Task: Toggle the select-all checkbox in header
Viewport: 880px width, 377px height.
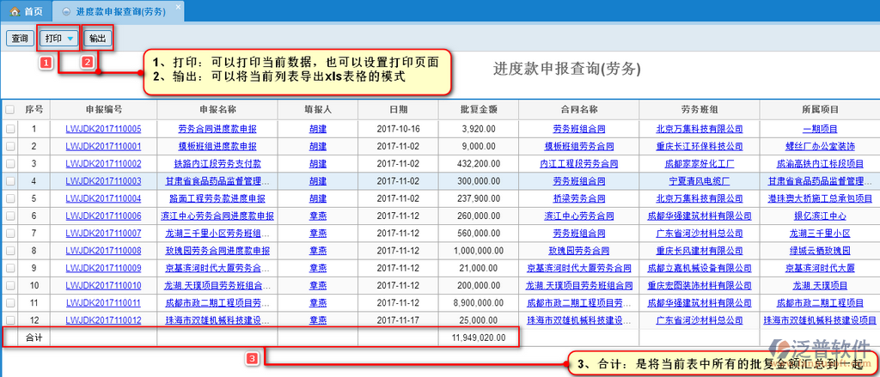Action: (x=10, y=110)
